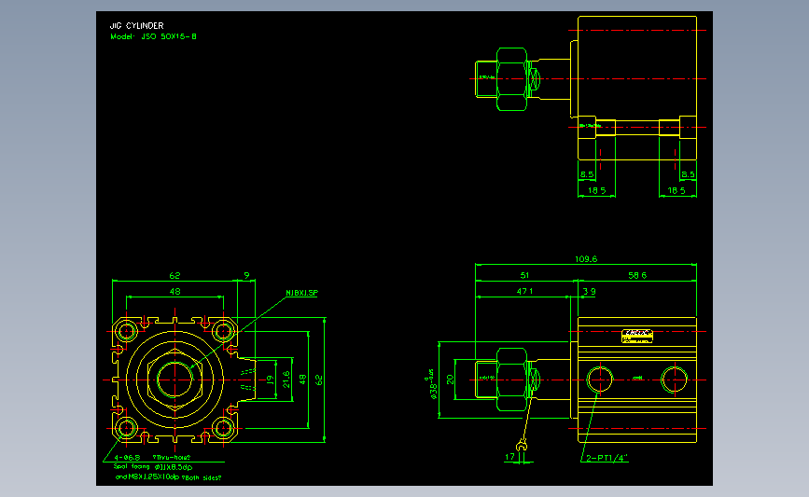The width and height of the screenshot is (809, 497).
Task: Click the wrench symbol above the 17
Action: click(x=523, y=445)
